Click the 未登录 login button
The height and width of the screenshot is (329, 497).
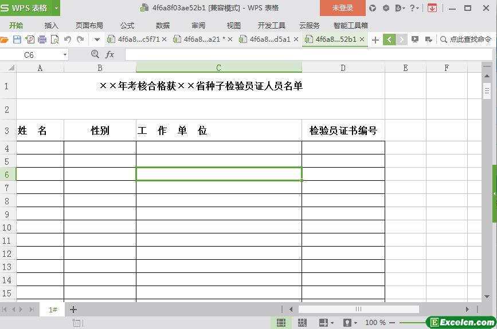pyautogui.click(x=343, y=8)
